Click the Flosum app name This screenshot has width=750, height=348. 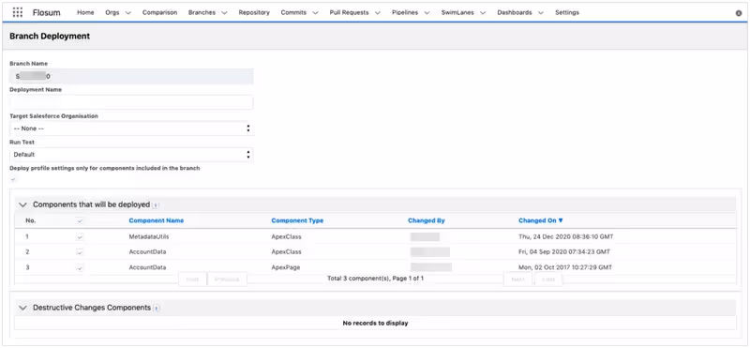(x=46, y=13)
